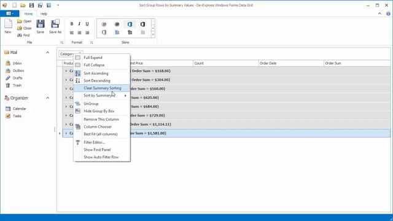Select fourth skin in bottom row
Screen dimensions: 393x221
pyautogui.click(x=142, y=33)
